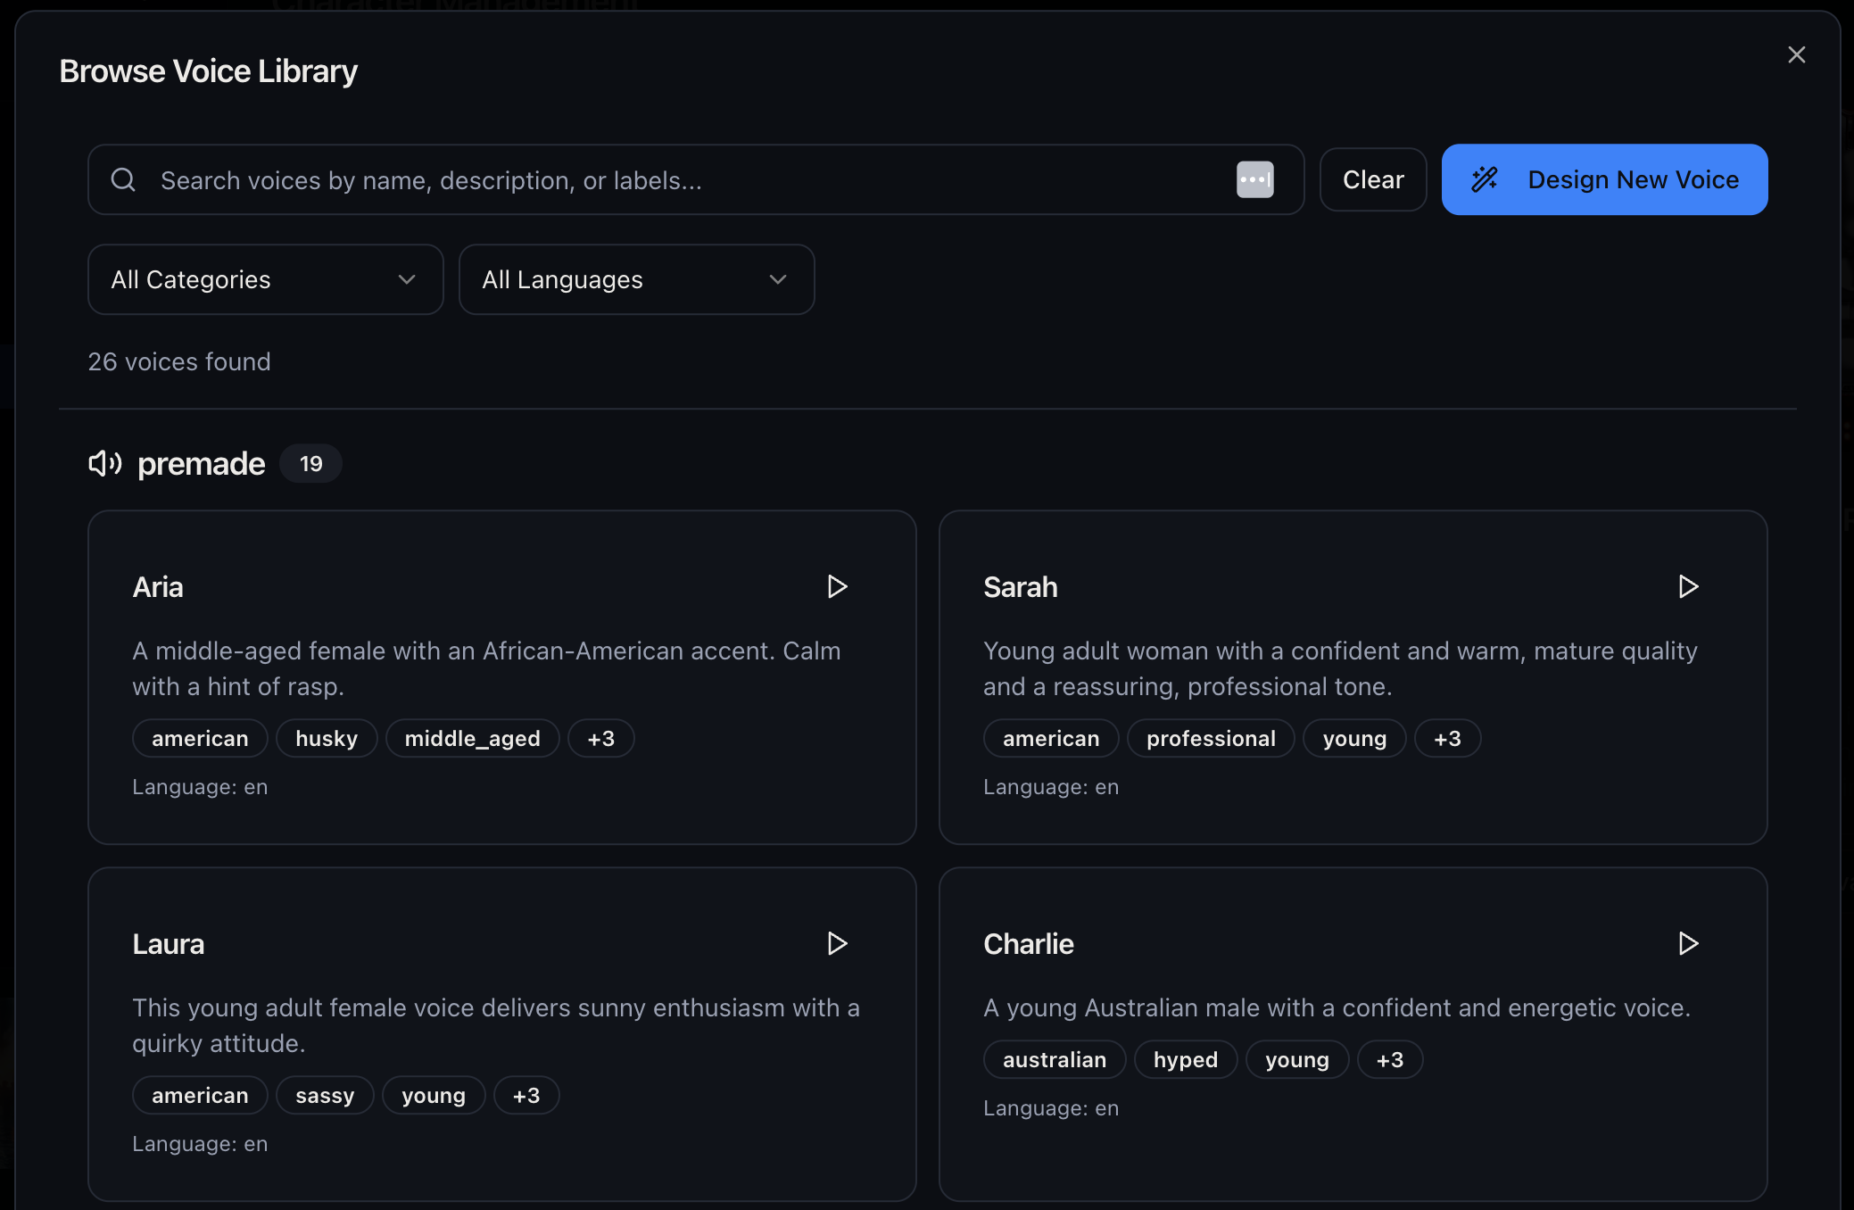Close the Browse Voice Library dialog
1854x1210 pixels.
click(1796, 54)
